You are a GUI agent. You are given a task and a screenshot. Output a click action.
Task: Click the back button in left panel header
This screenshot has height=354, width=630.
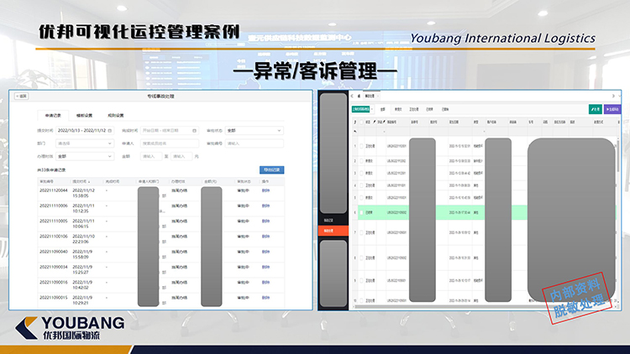(x=21, y=96)
